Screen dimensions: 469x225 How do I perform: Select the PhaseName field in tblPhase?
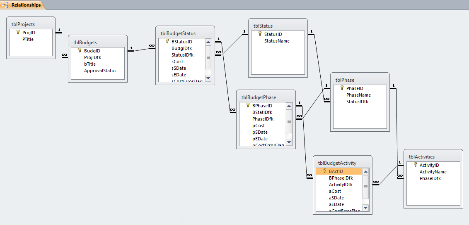tap(358, 95)
